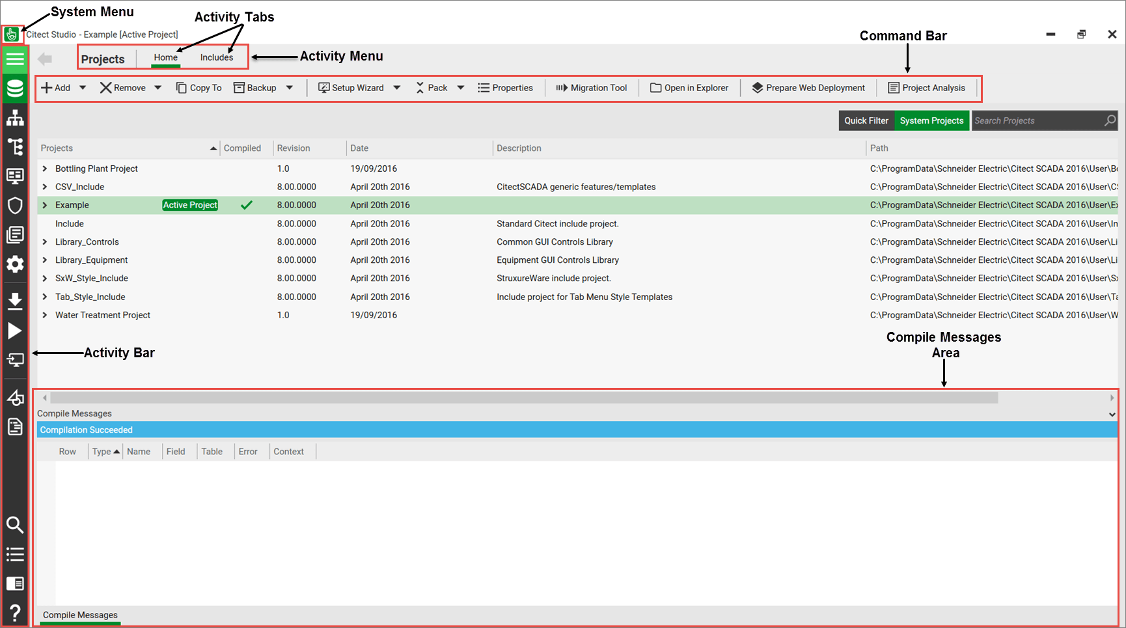The height and width of the screenshot is (628, 1126).
Task: Click the Quick Filter label button
Action: 866,120
